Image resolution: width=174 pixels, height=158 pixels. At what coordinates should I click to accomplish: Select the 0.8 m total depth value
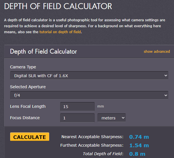[137, 154]
